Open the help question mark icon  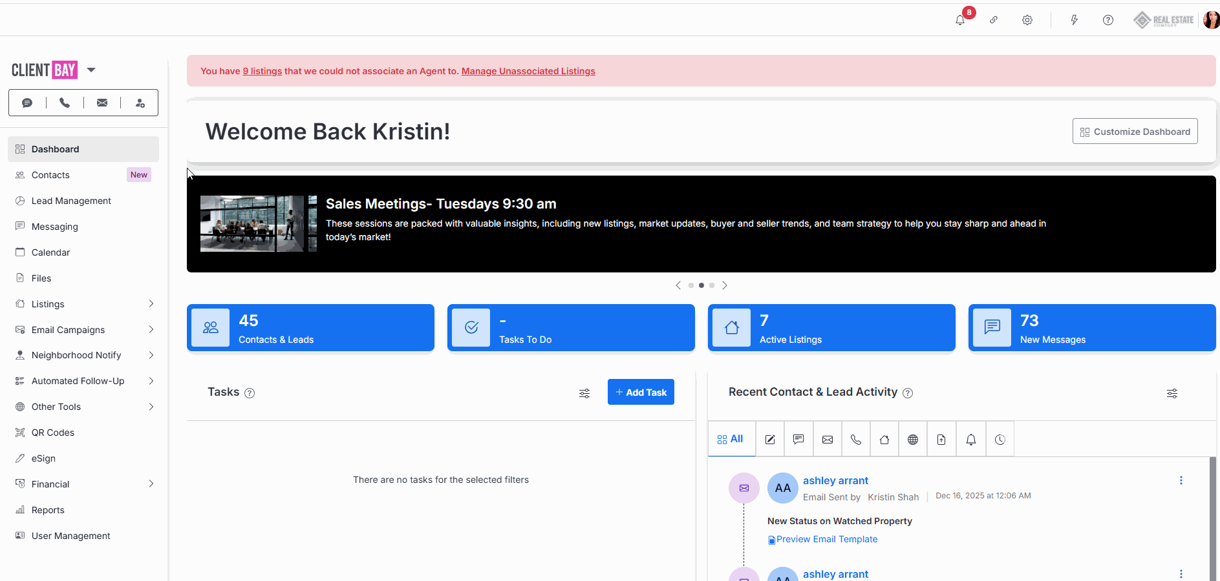click(x=1108, y=20)
